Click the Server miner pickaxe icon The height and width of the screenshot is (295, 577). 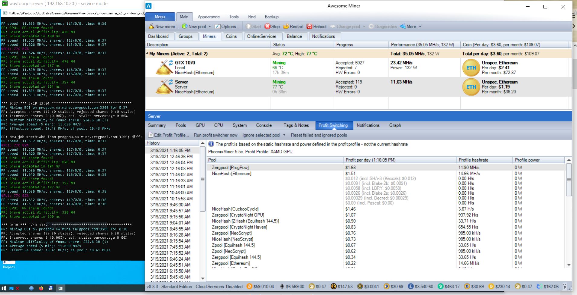pos(164,87)
